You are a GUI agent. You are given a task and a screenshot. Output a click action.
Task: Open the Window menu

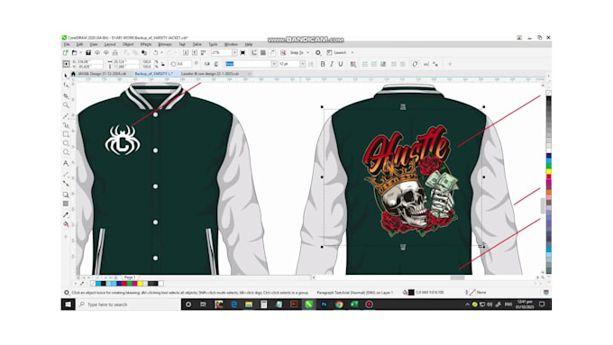pyautogui.click(x=231, y=44)
